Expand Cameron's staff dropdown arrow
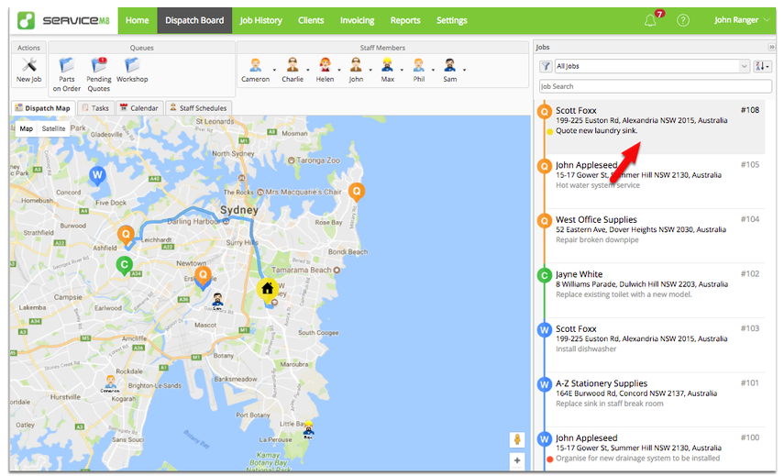This screenshot has height=476, width=784. pos(274,70)
